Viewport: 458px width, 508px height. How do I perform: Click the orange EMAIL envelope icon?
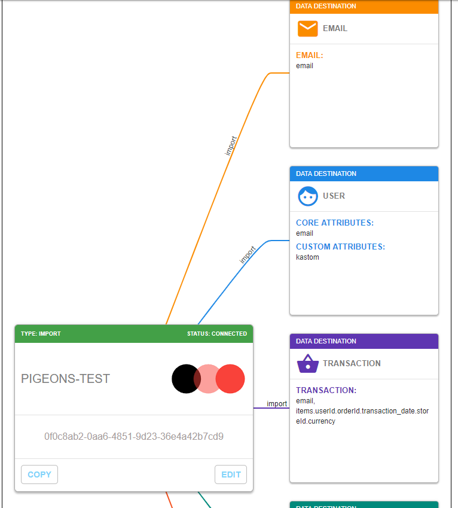(x=307, y=28)
